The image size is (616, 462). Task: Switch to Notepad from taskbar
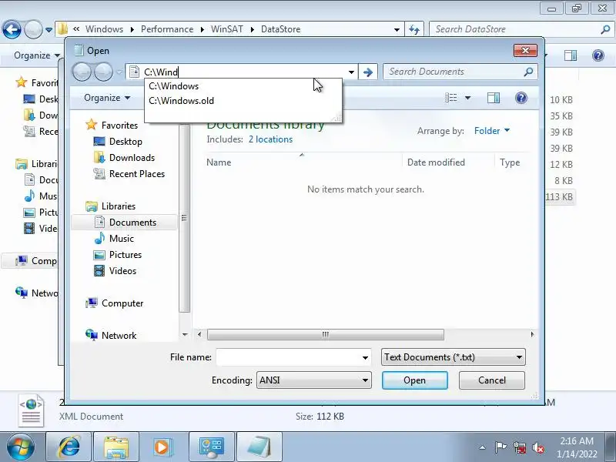pyautogui.click(x=259, y=447)
